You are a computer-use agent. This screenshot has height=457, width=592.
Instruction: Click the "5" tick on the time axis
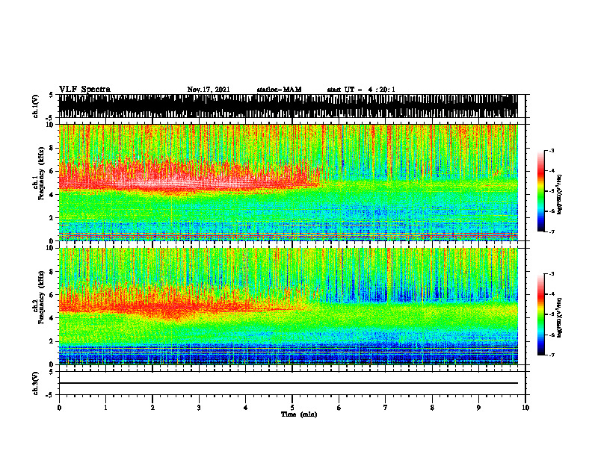pos(292,408)
